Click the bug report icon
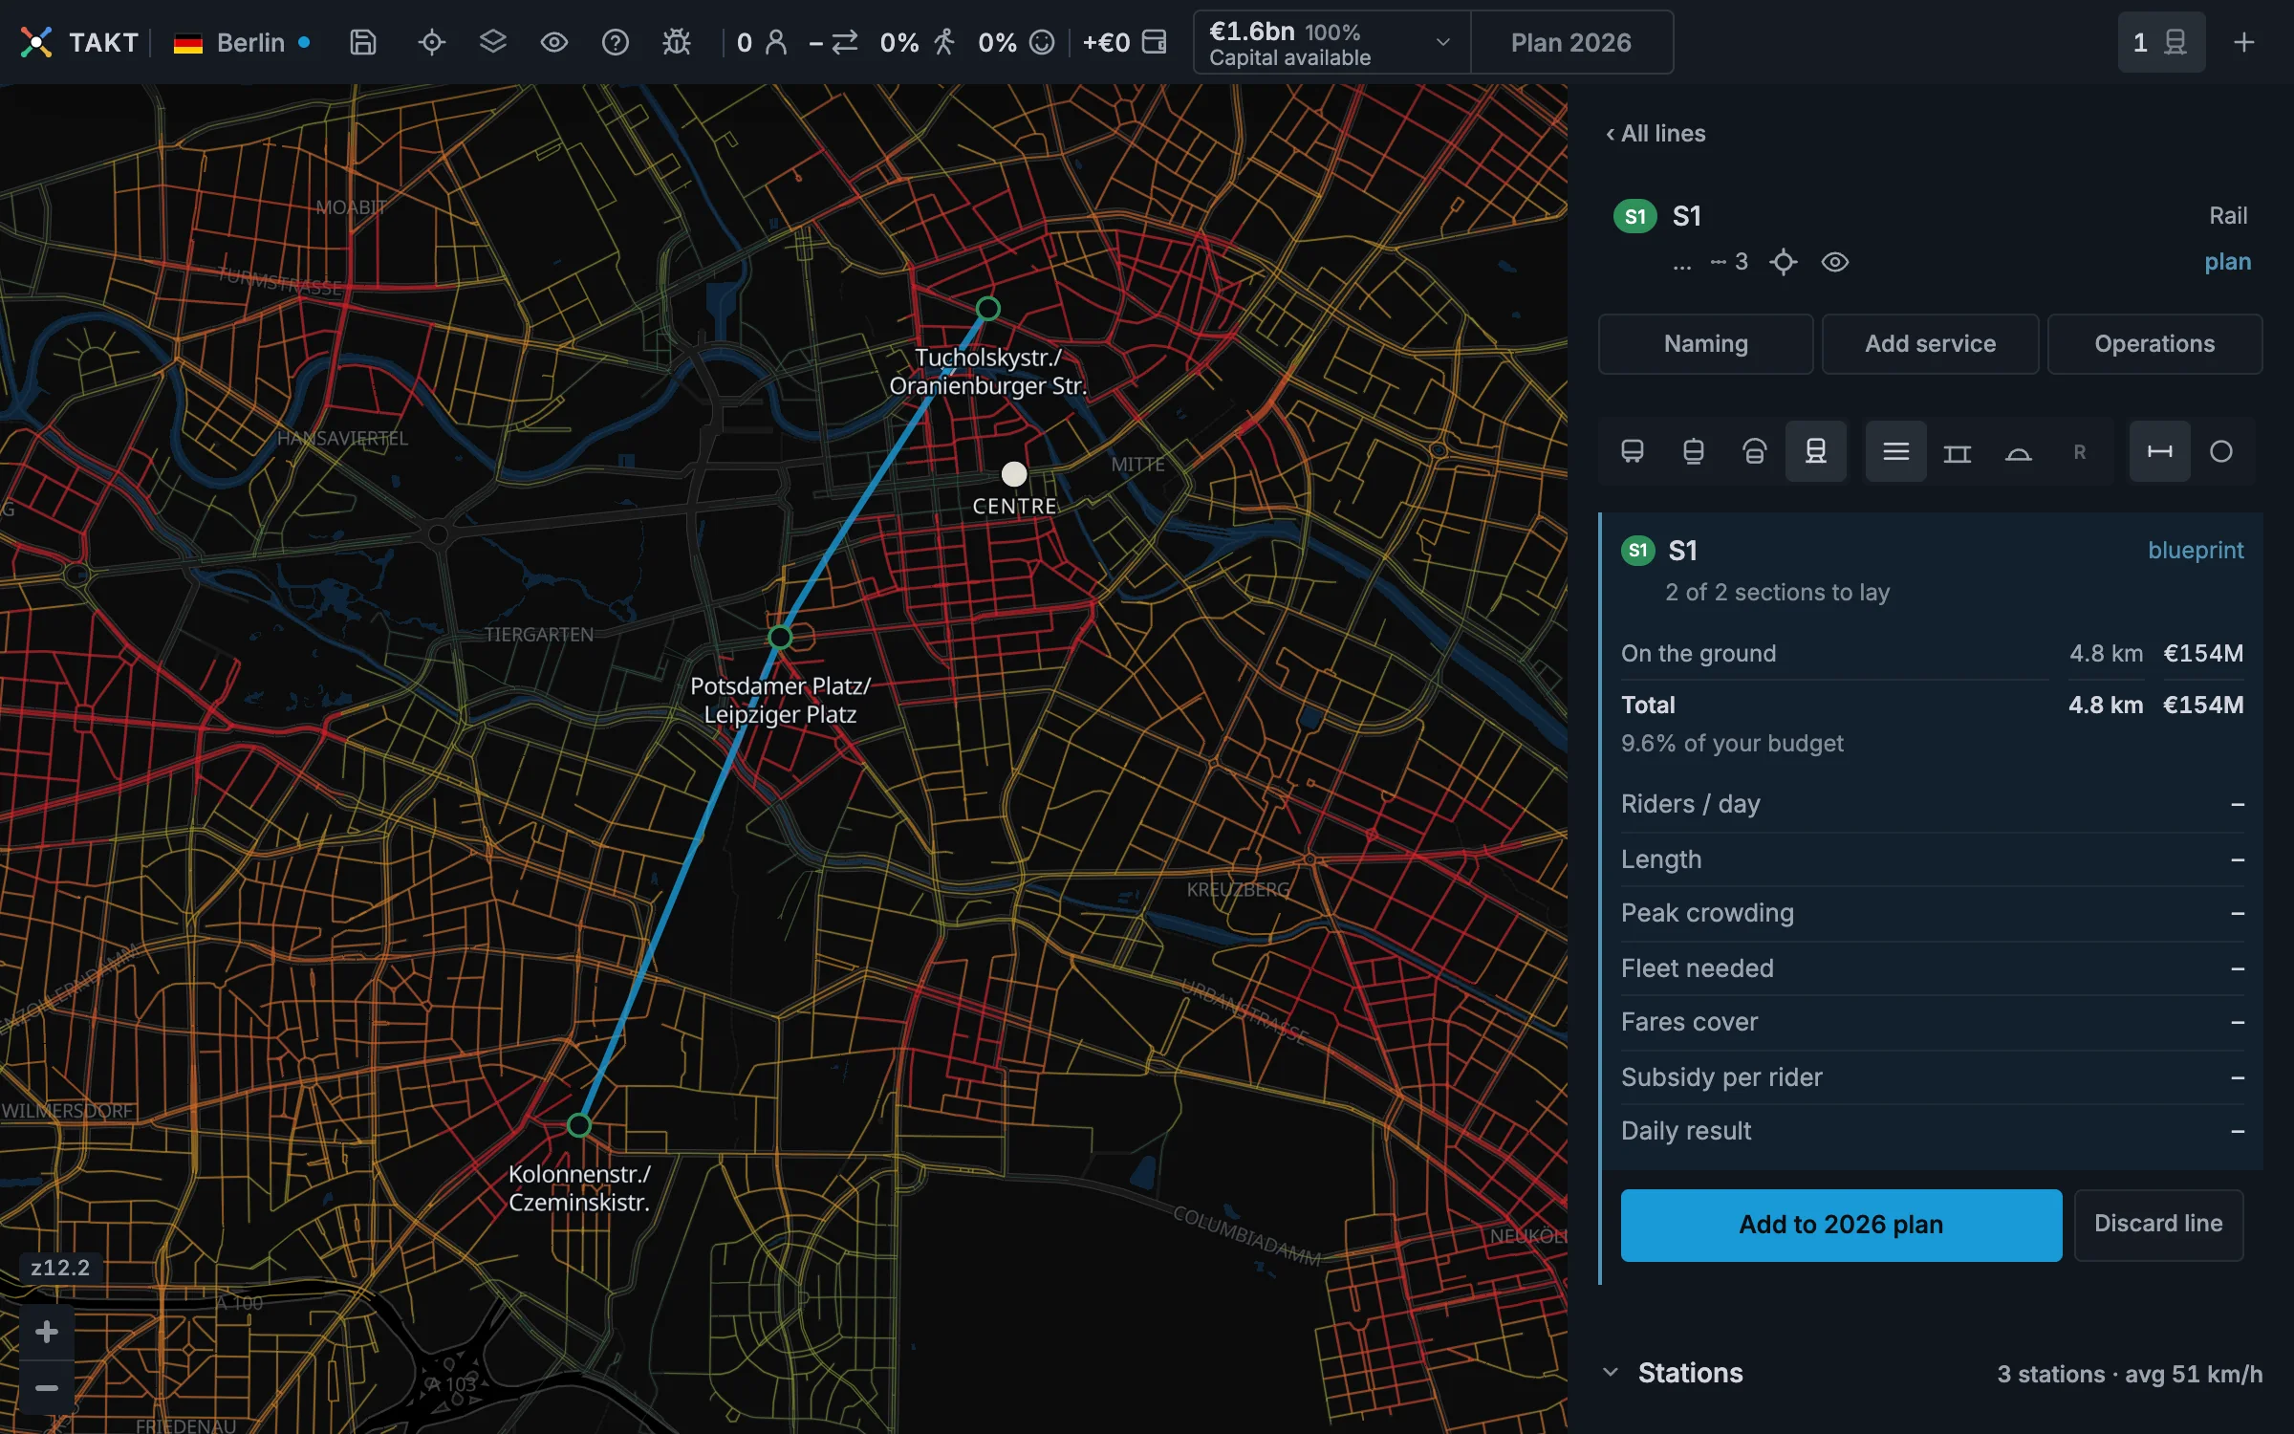 [677, 42]
